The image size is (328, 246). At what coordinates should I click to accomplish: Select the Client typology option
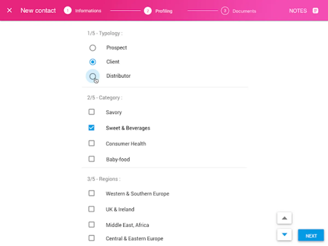[93, 62]
